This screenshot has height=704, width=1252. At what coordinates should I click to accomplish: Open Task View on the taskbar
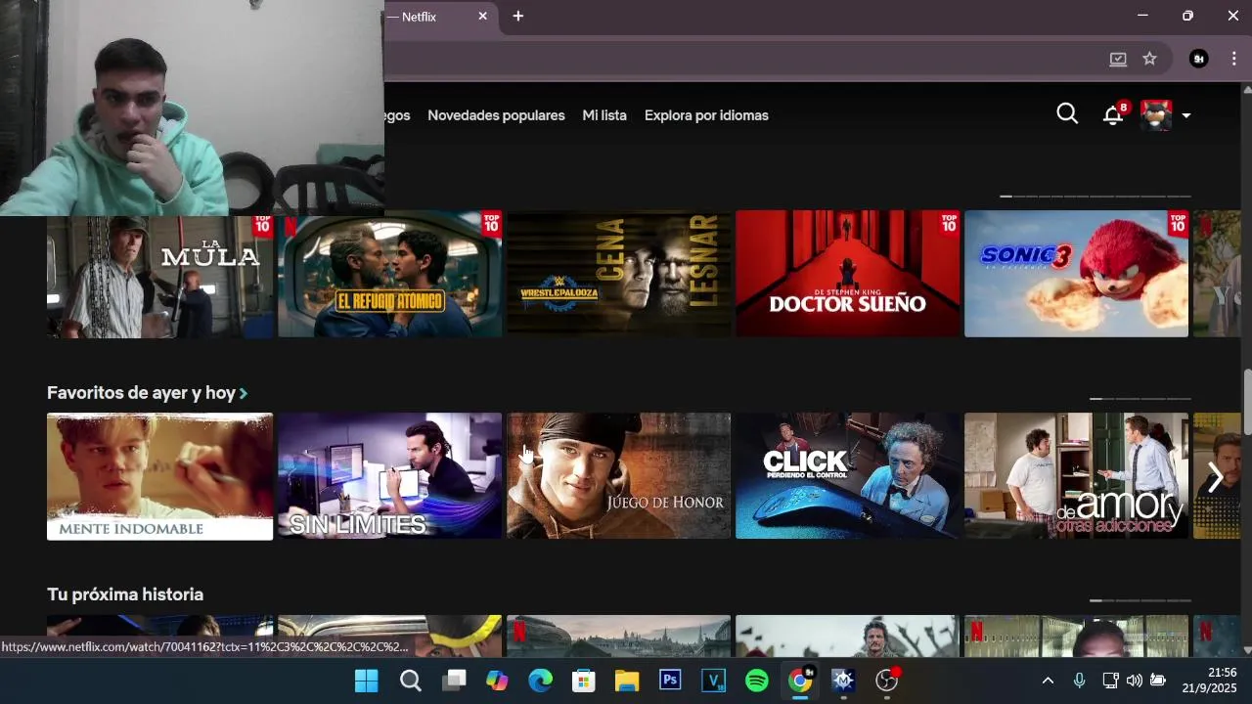point(454,681)
